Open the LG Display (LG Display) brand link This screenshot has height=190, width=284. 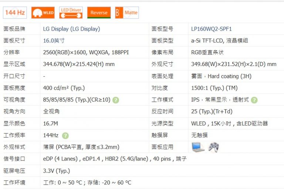tap(71, 29)
